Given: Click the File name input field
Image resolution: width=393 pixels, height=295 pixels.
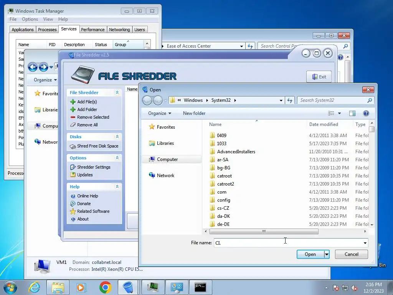Looking at the screenshot, I should [x=288, y=243].
